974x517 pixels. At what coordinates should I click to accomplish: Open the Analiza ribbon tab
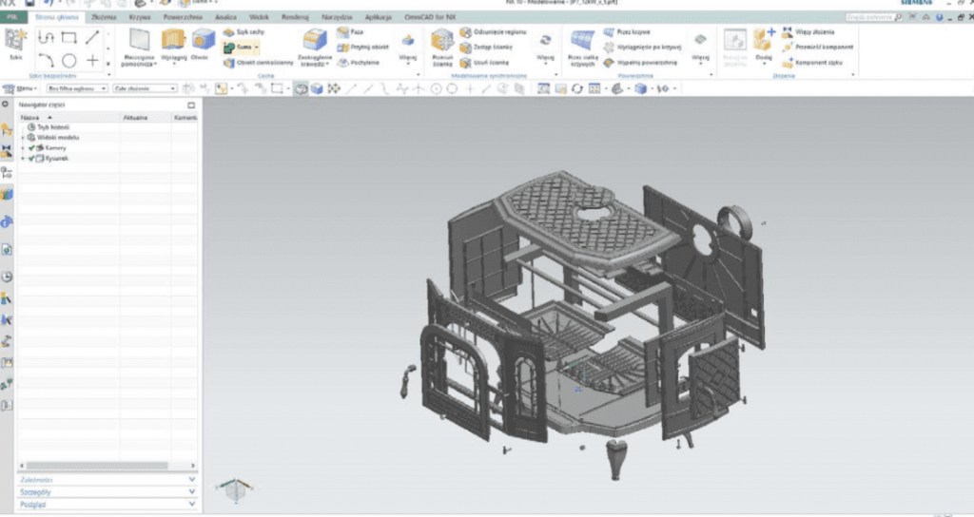click(225, 17)
